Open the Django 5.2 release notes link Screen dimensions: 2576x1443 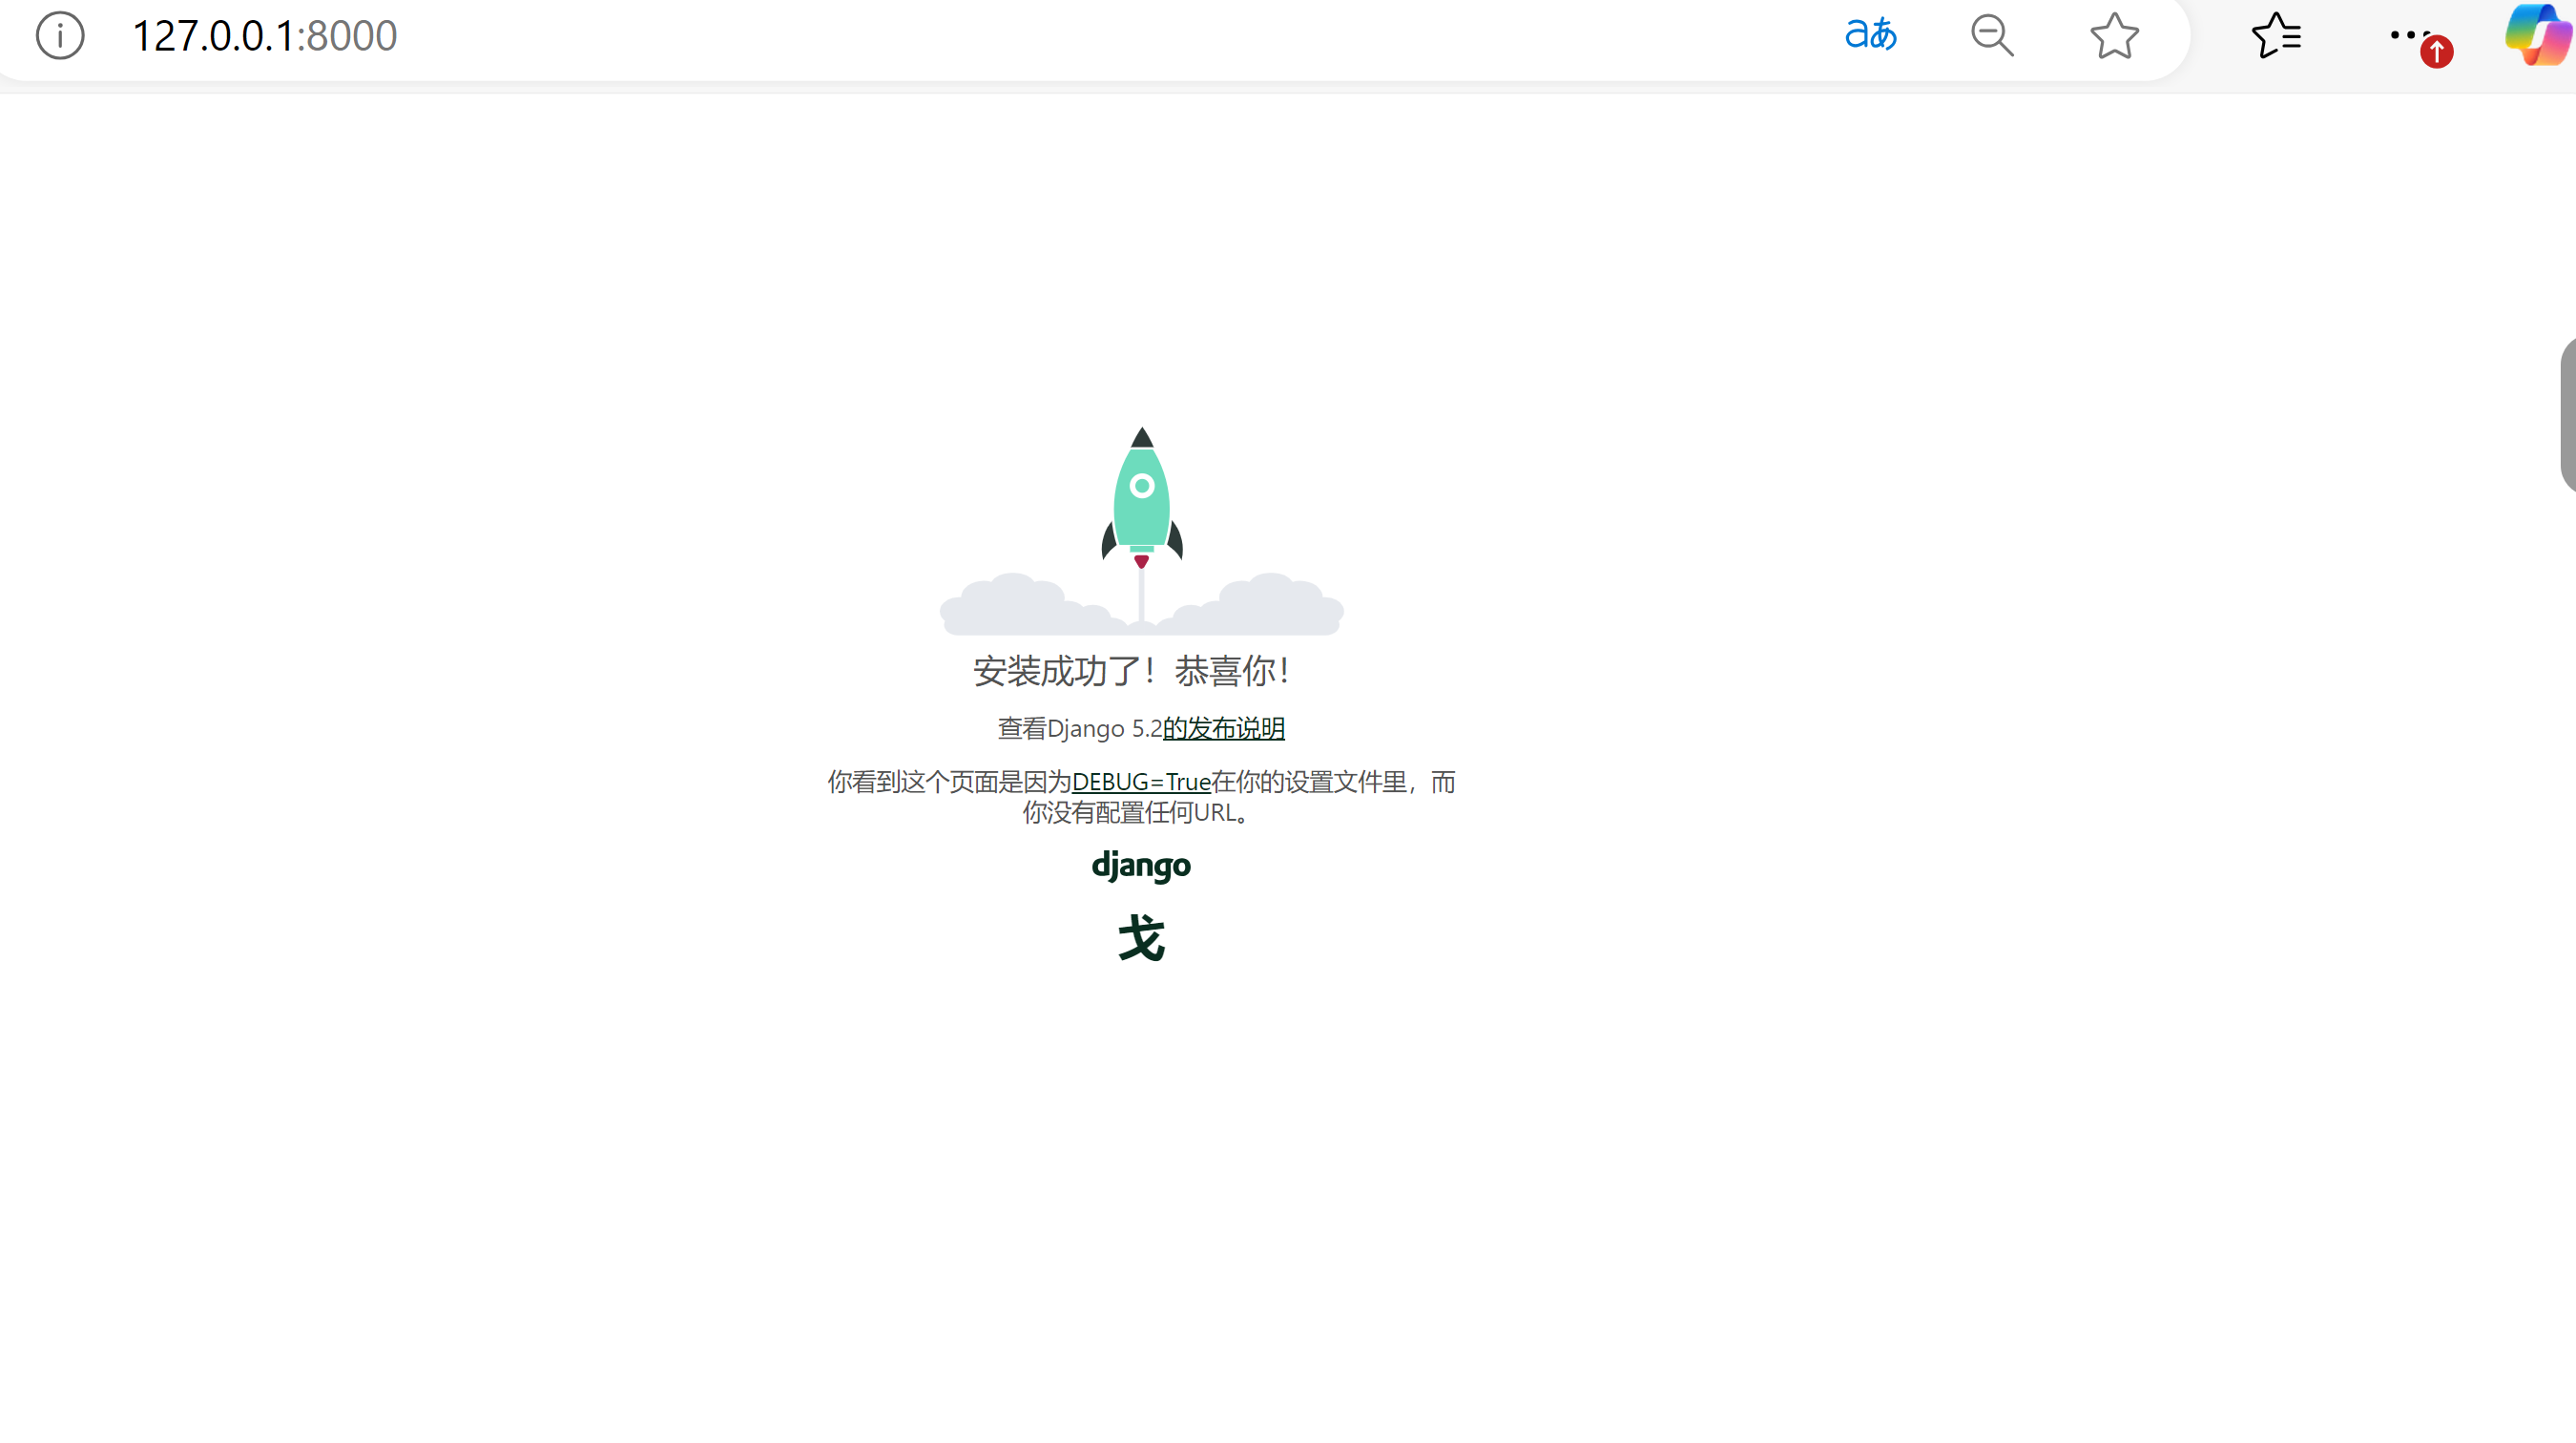(x=1223, y=728)
